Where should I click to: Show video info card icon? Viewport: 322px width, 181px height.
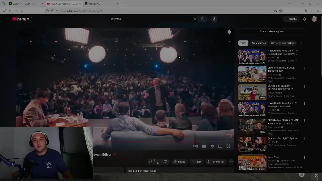(229, 32)
